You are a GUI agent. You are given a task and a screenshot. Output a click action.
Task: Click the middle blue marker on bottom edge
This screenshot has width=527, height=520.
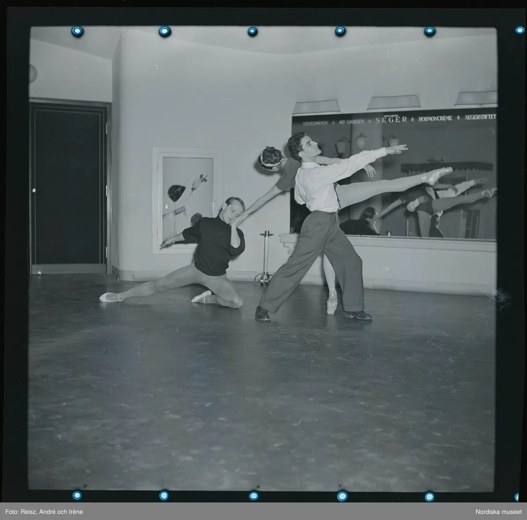(x=253, y=496)
